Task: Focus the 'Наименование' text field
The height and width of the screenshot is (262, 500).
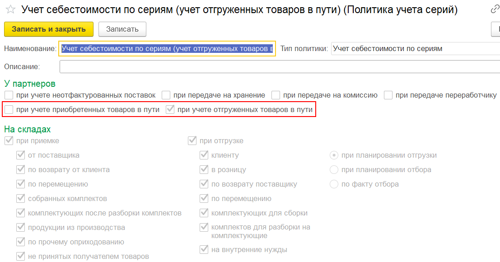Action: click(167, 49)
